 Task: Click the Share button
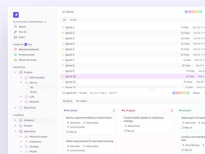[197, 93]
